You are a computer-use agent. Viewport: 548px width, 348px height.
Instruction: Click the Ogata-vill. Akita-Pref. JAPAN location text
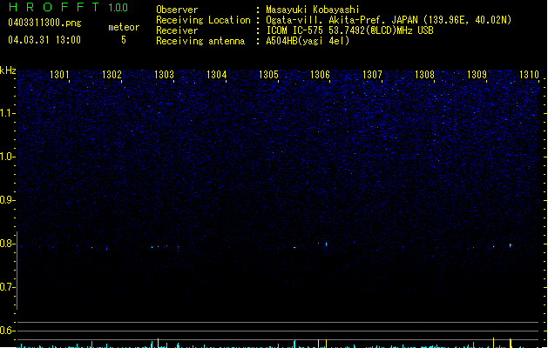coord(389,20)
